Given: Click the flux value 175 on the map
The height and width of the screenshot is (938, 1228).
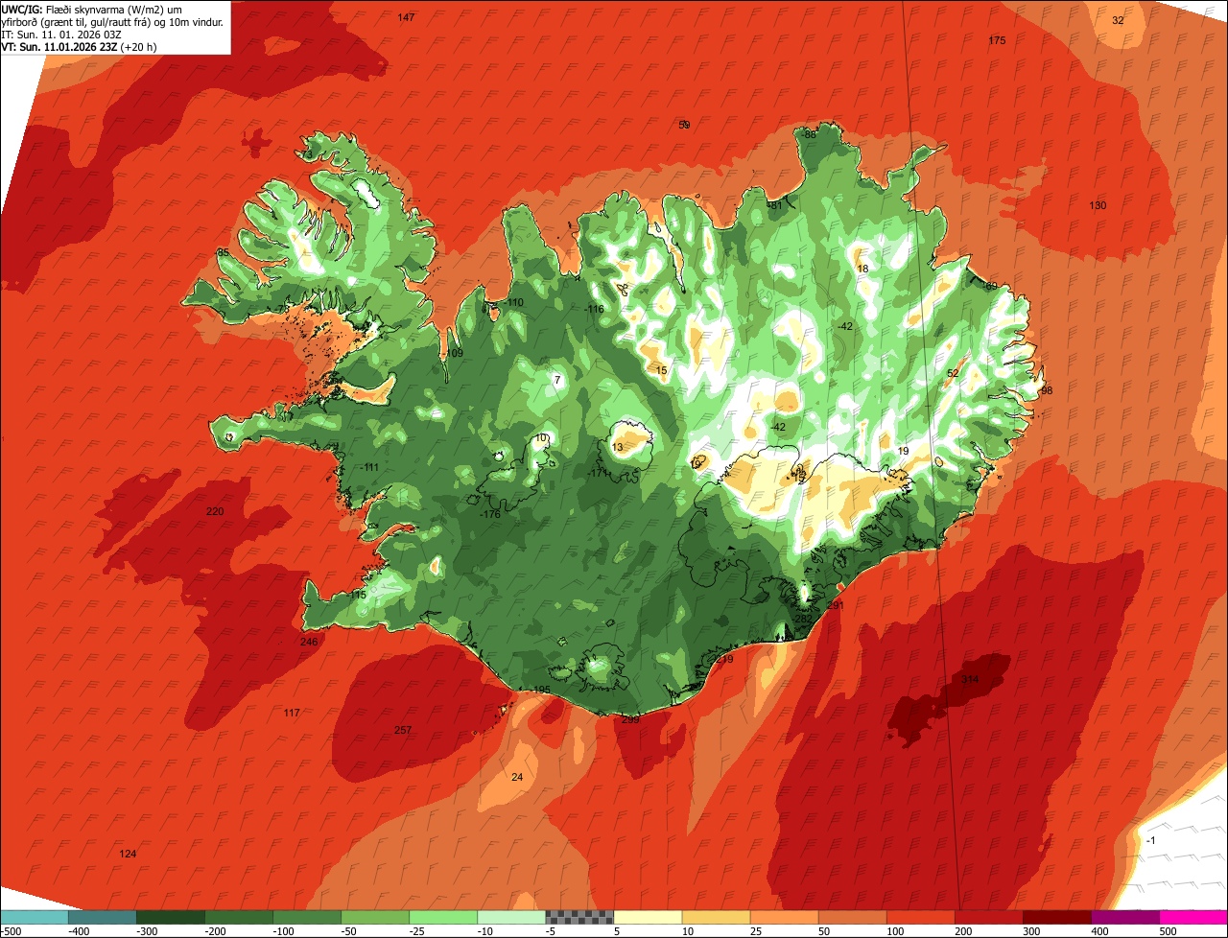Looking at the screenshot, I should click(997, 40).
